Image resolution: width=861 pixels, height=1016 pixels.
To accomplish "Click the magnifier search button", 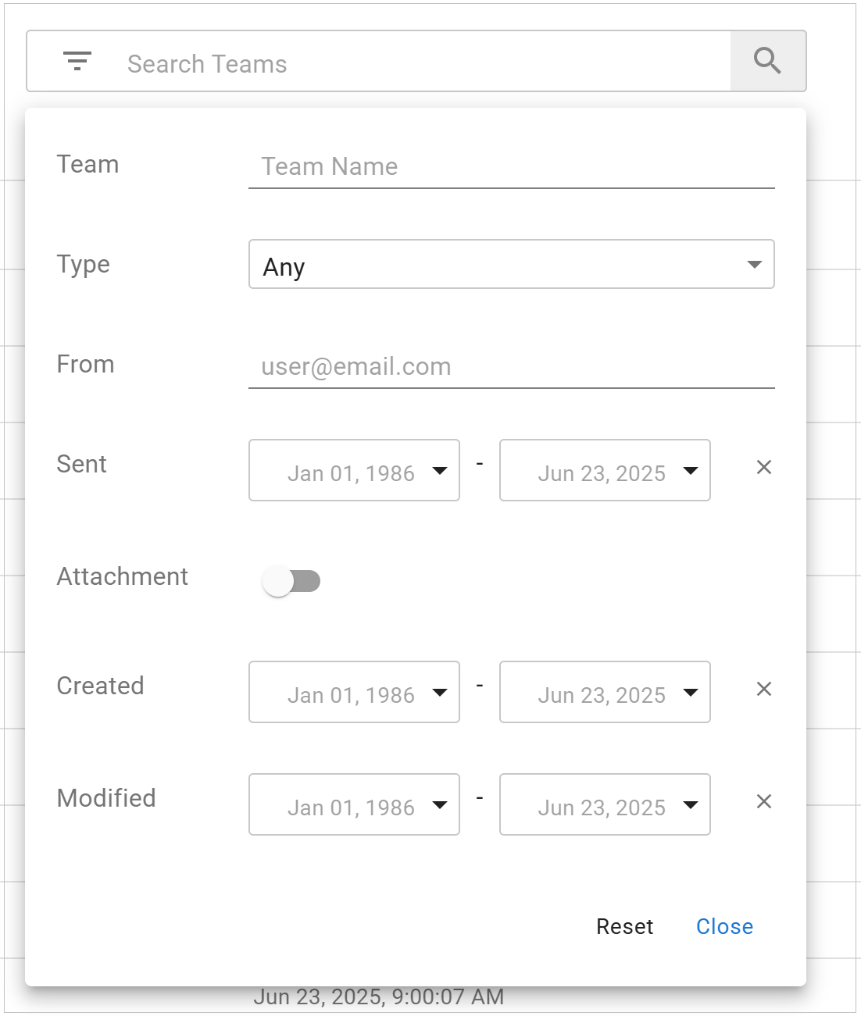I will pyautogui.click(x=767, y=61).
